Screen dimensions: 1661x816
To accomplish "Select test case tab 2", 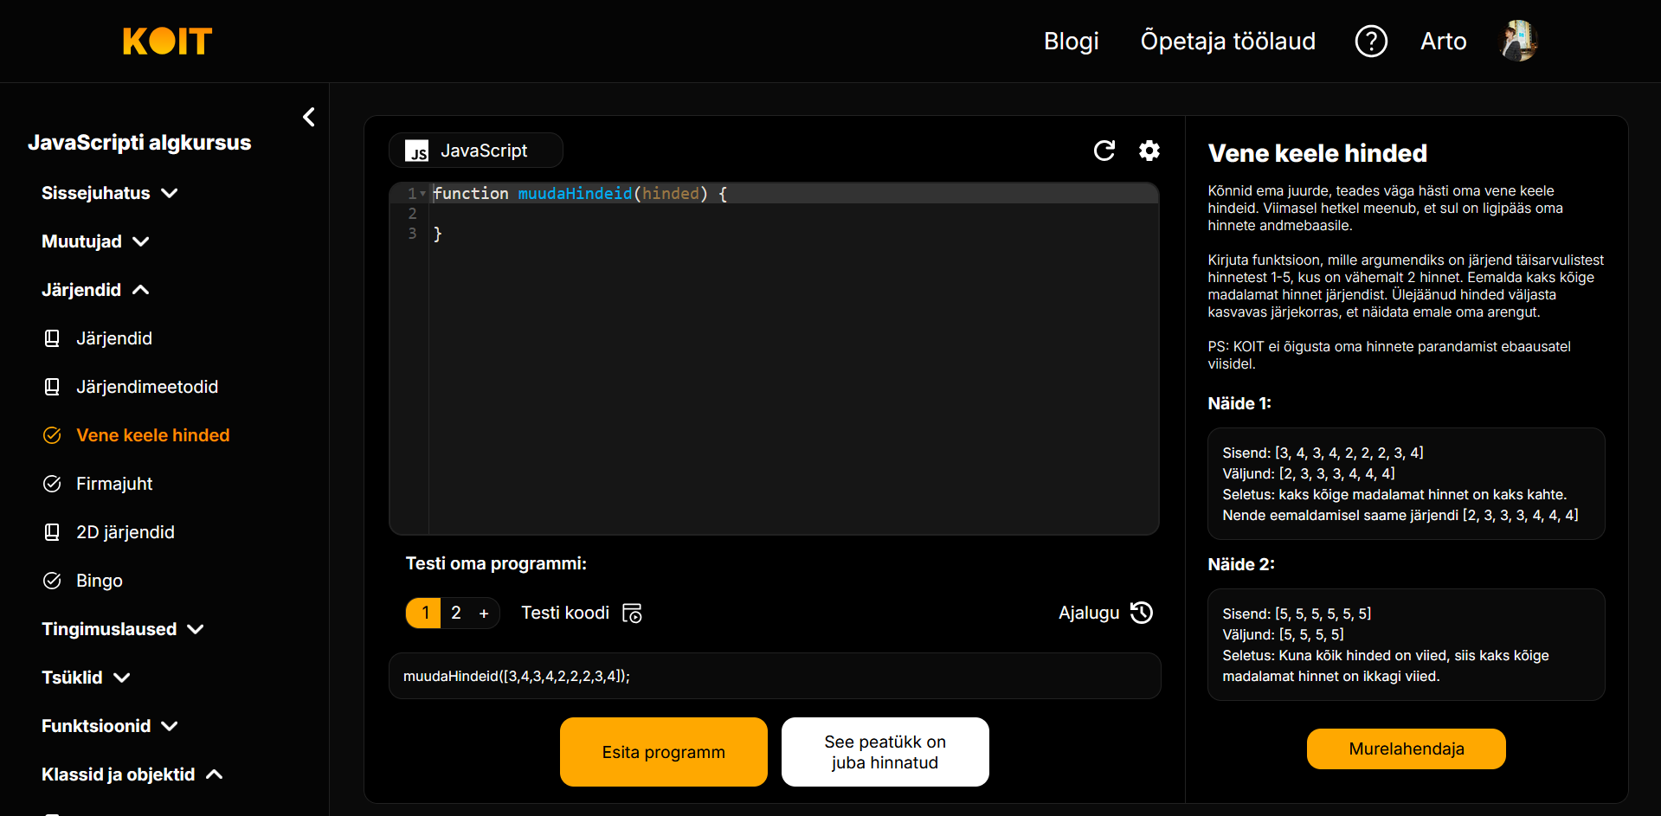I will tap(456, 613).
